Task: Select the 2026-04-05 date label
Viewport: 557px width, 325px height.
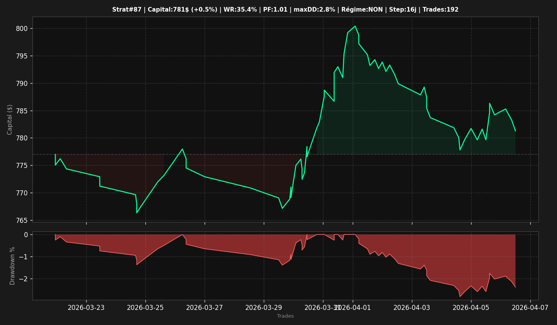Action: [471, 308]
